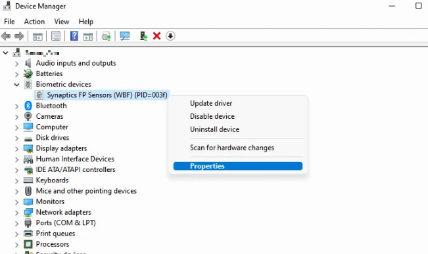Click the Disable device down-arrow circle icon

coord(170,36)
